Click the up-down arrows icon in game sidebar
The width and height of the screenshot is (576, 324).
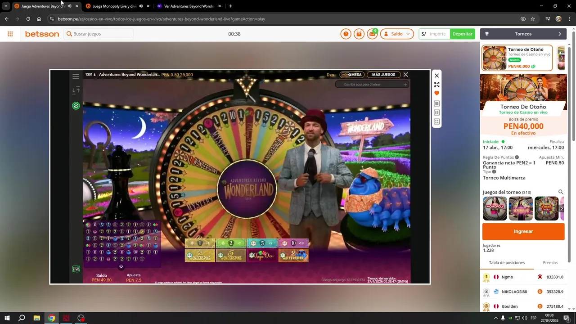(x=76, y=90)
